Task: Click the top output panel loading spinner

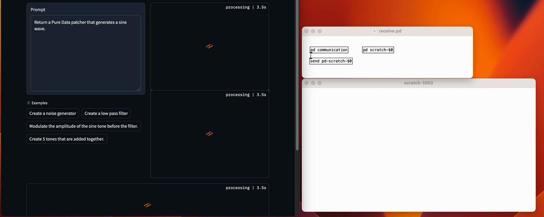Action: (x=209, y=46)
